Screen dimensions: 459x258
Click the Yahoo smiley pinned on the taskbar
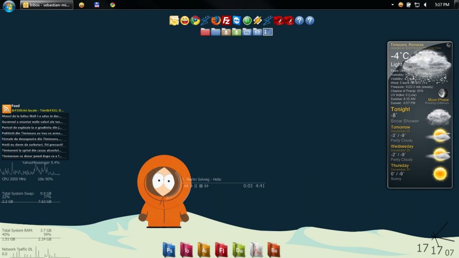tap(82, 4)
